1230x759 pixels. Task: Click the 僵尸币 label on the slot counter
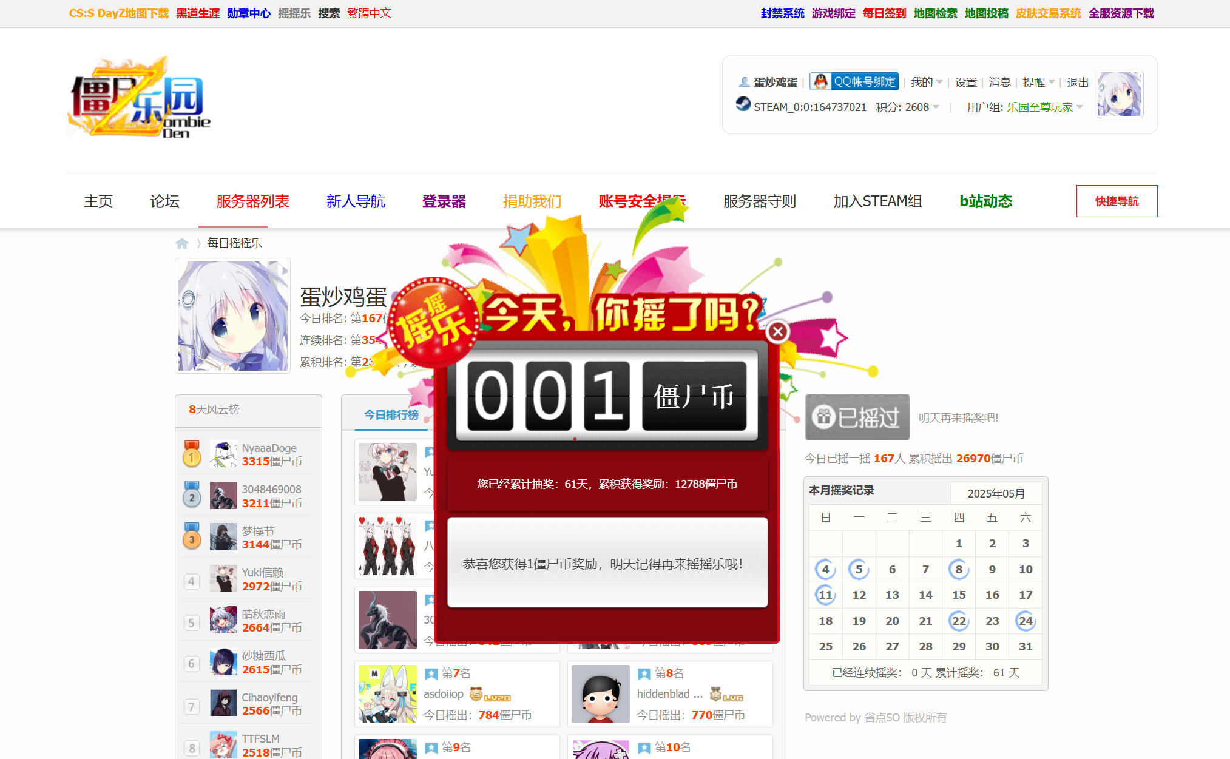pos(694,396)
